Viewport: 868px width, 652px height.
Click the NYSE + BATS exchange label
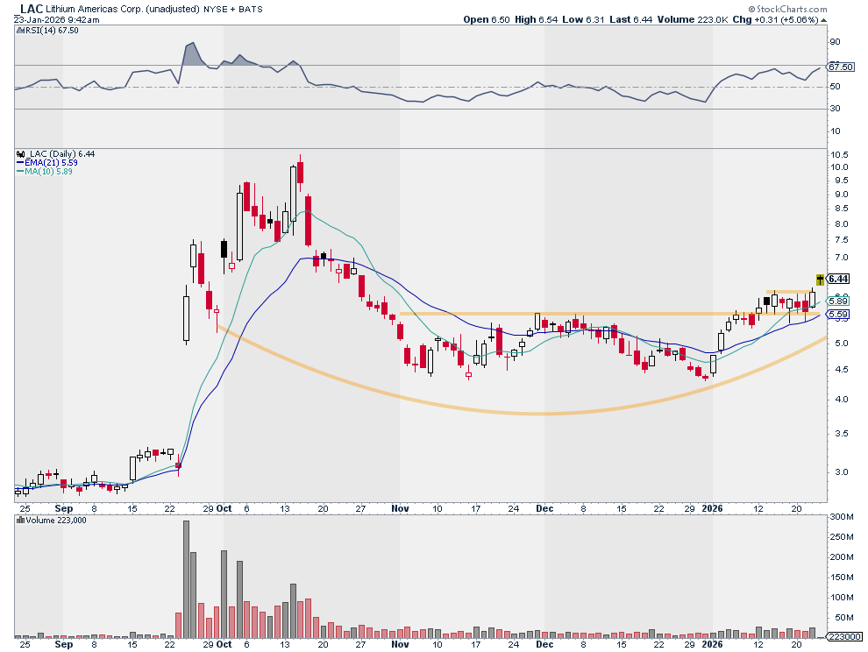click(x=232, y=10)
